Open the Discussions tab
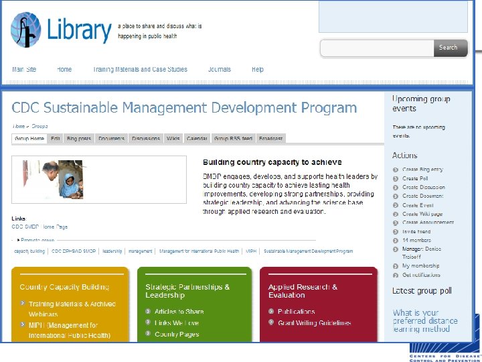Image resolution: width=482 pixels, height=362 pixels. click(x=146, y=139)
